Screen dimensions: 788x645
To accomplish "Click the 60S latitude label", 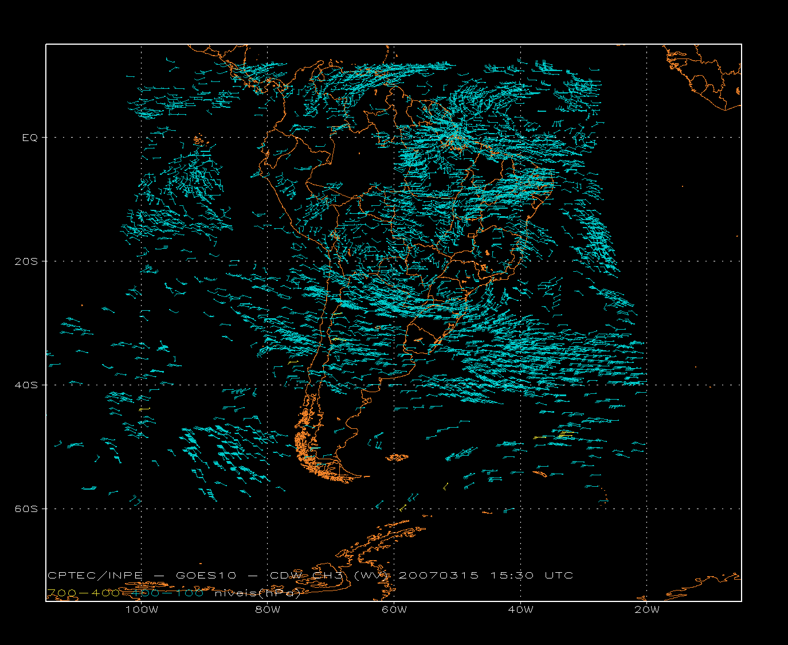I will coord(26,509).
